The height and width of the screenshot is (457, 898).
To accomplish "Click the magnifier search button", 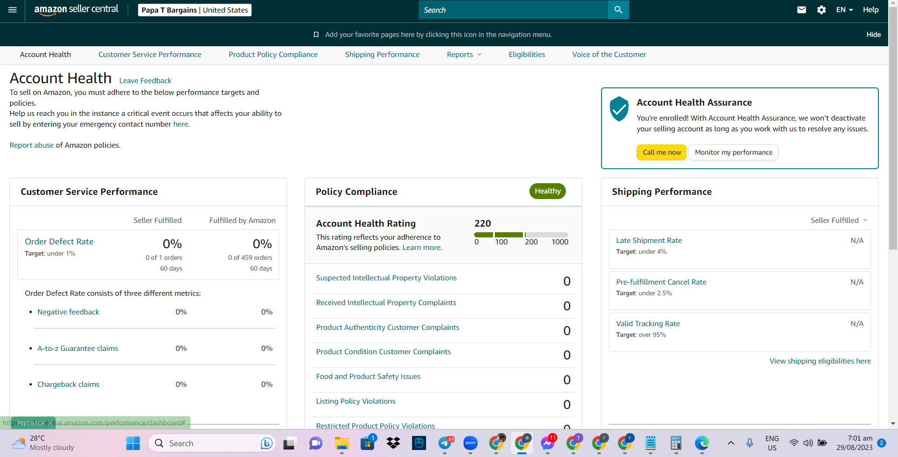I will coord(618,10).
